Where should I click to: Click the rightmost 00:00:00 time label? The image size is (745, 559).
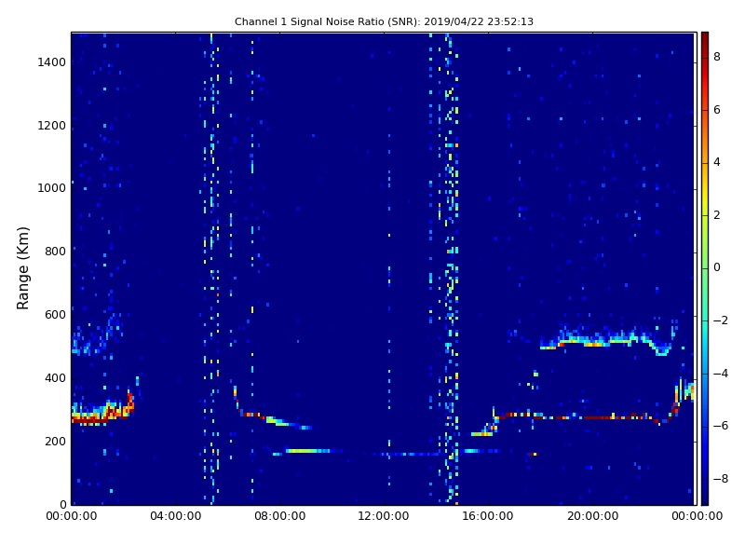pos(697,516)
